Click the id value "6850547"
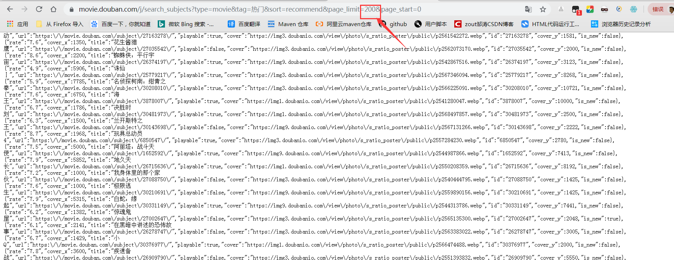 tap(510, 140)
